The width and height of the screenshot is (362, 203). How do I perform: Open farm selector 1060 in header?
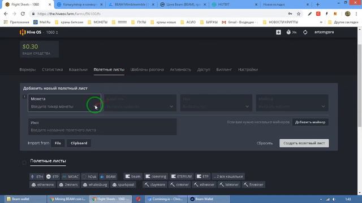[x=52, y=32]
